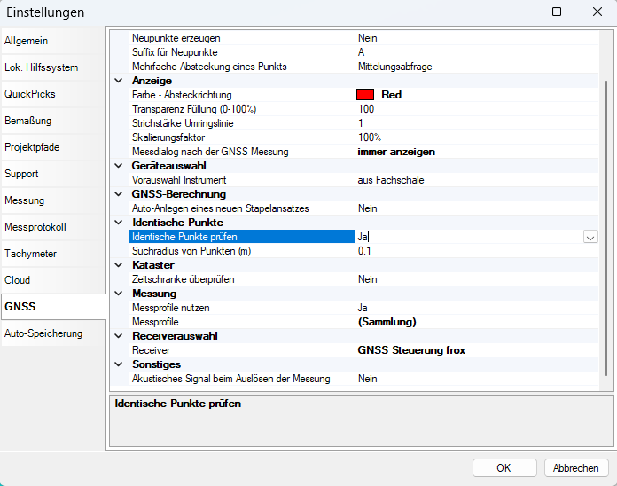Close the Einstellungen window
Viewport: 617px width, 486px height.
596,12
